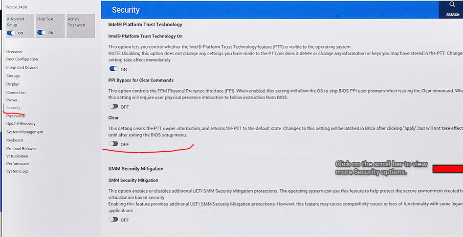The height and width of the screenshot is (237, 463).
Task: Go to Boot Configuration
Action: point(22,59)
